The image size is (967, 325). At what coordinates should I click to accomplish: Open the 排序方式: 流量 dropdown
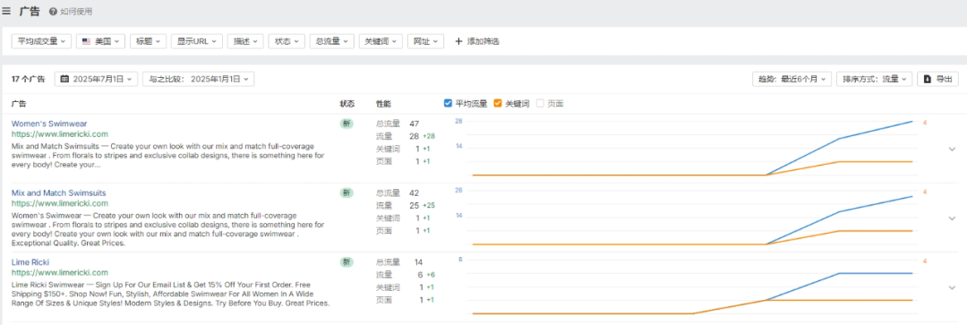click(x=875, y=79)
